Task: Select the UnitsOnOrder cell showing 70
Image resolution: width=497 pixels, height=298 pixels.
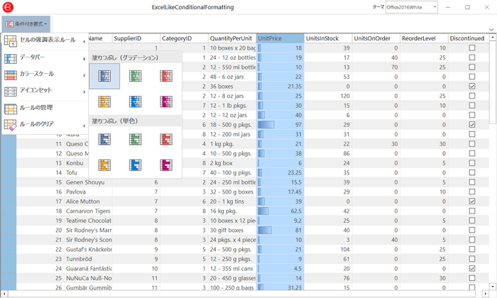Action: (x=376, y=67)
